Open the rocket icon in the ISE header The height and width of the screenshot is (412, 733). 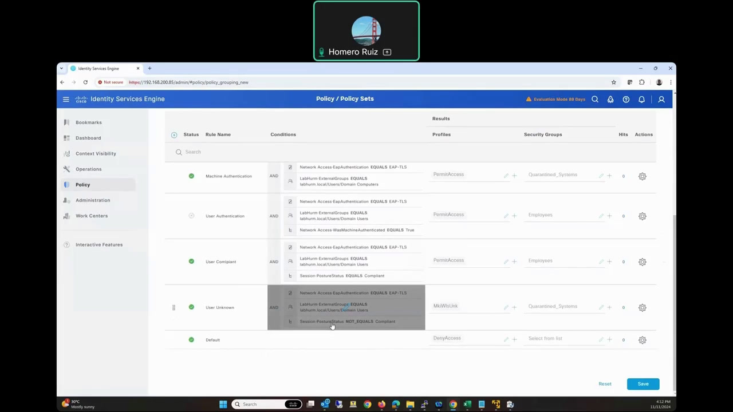[x=610, y=99]
